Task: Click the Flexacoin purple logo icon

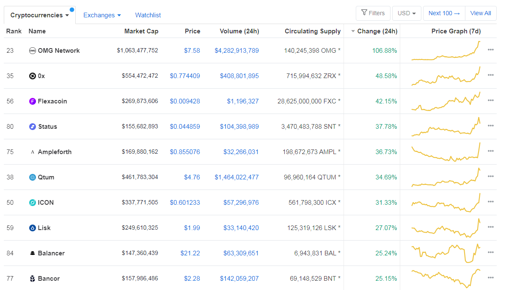Action: point(32,101)
